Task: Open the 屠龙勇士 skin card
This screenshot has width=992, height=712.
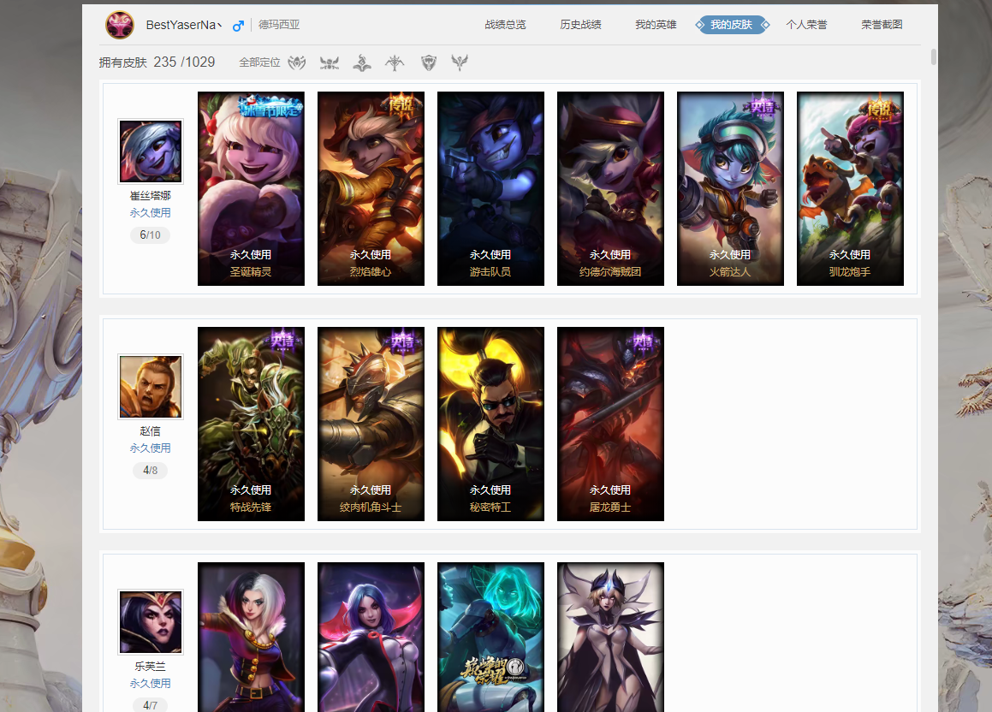Action: click(x=610, y=424)
